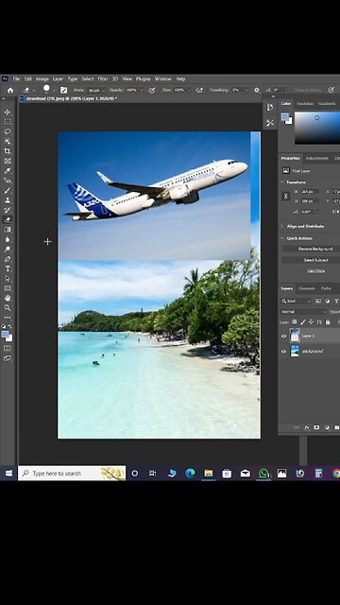
Task: Toggle lock position
Action: click(311, 321)
